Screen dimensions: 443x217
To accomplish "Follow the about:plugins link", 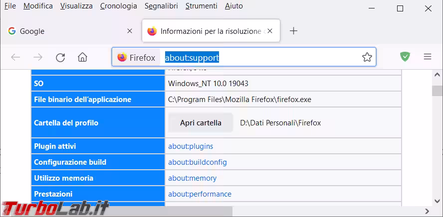I will (x=191, y=146).
